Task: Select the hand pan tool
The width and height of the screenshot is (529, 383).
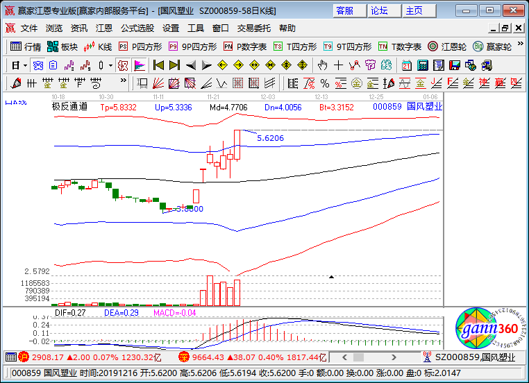Action: click(323, 65)
